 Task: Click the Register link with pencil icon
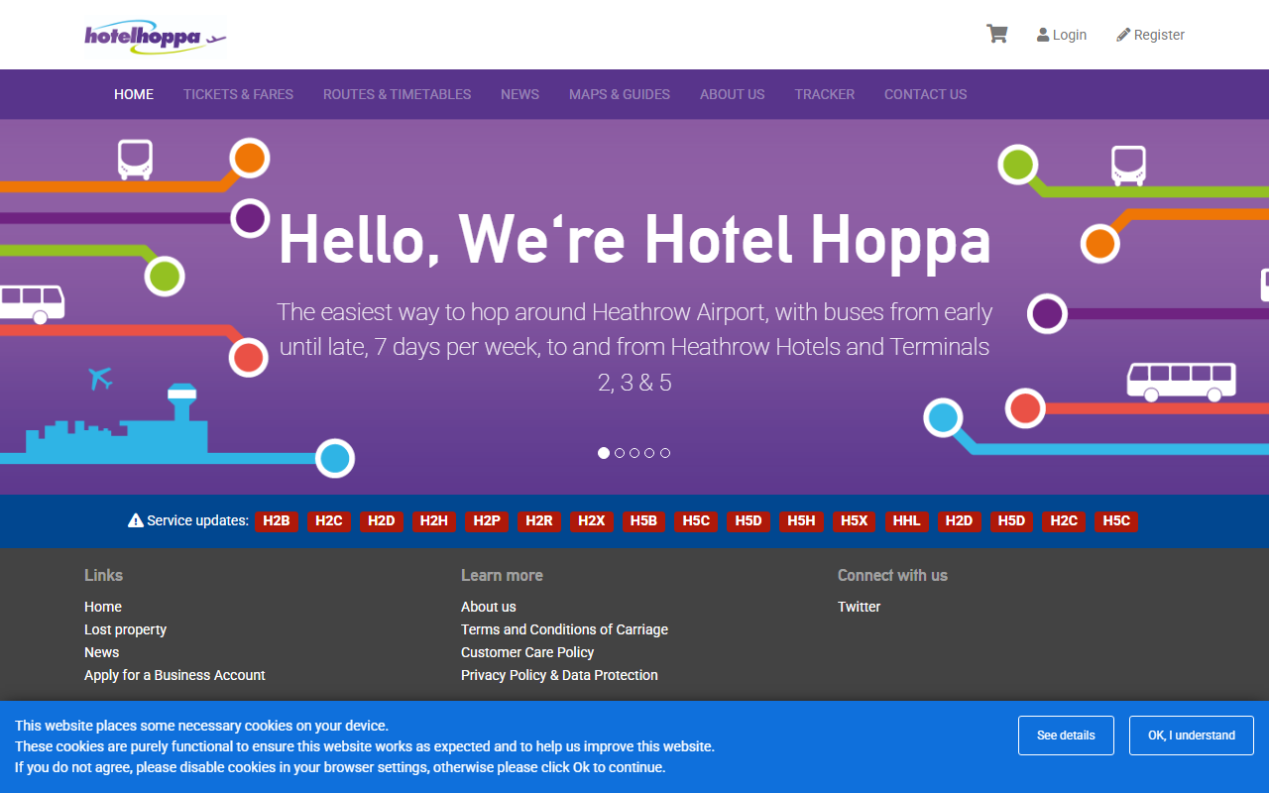pyautogui.click(x=1150, y=35)
